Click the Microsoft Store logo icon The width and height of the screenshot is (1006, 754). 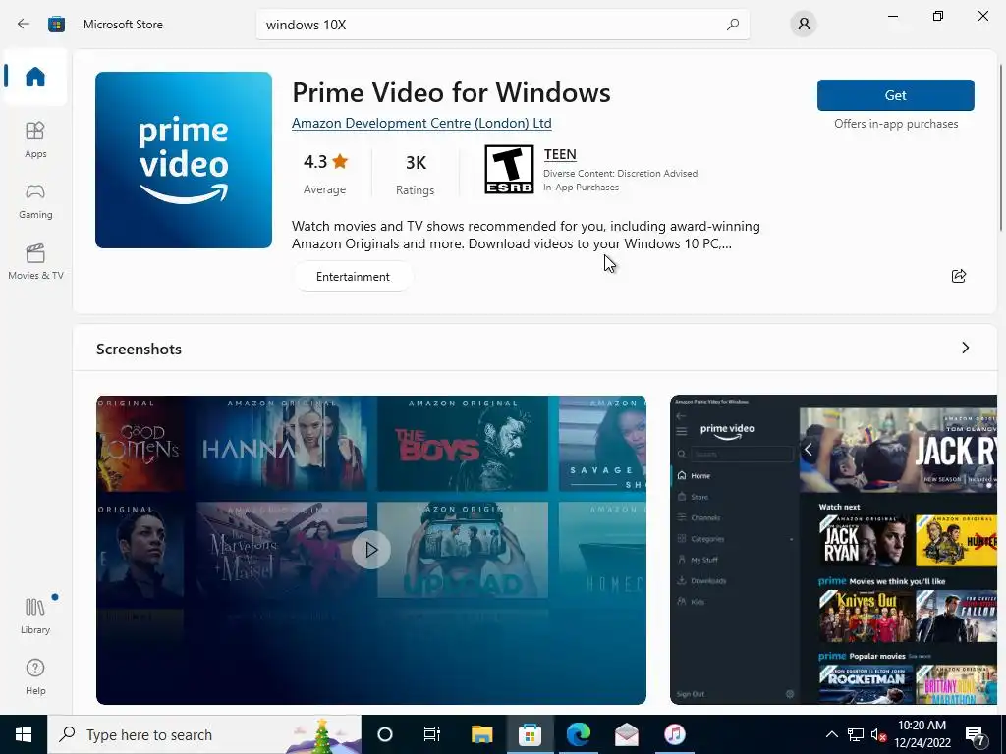tap(56, 25)
